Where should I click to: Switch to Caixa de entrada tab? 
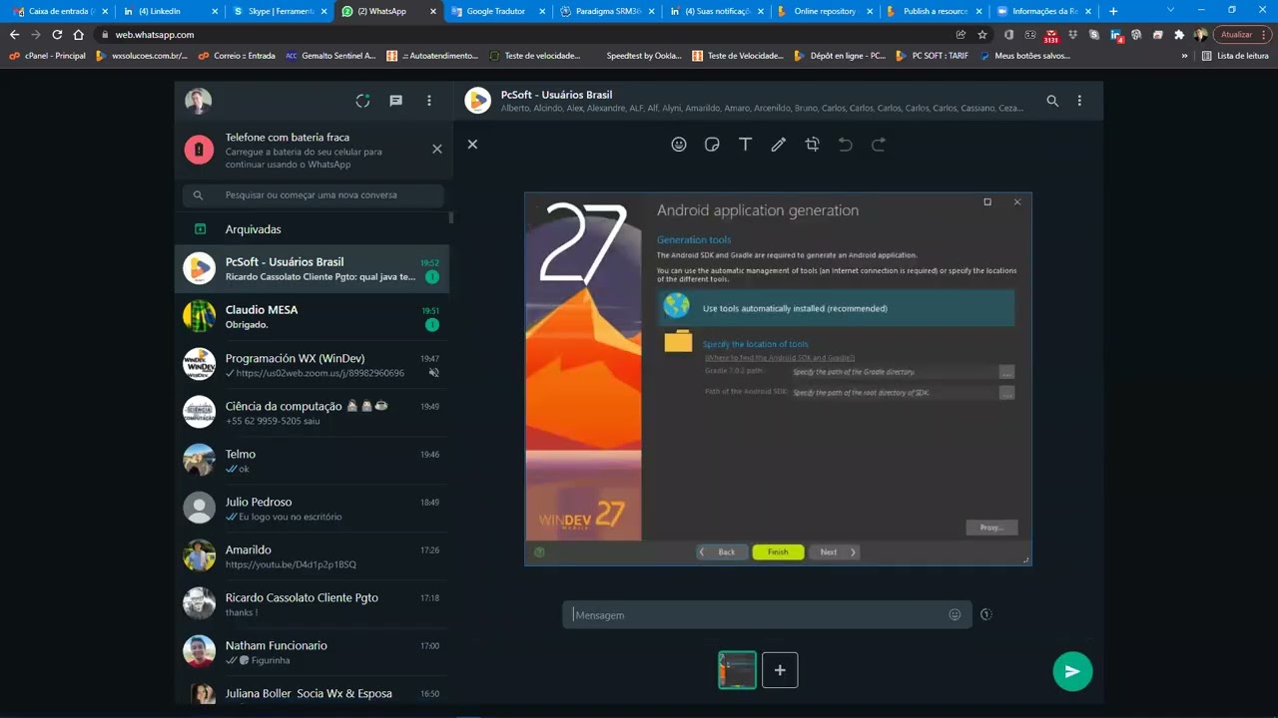[60, 11]
